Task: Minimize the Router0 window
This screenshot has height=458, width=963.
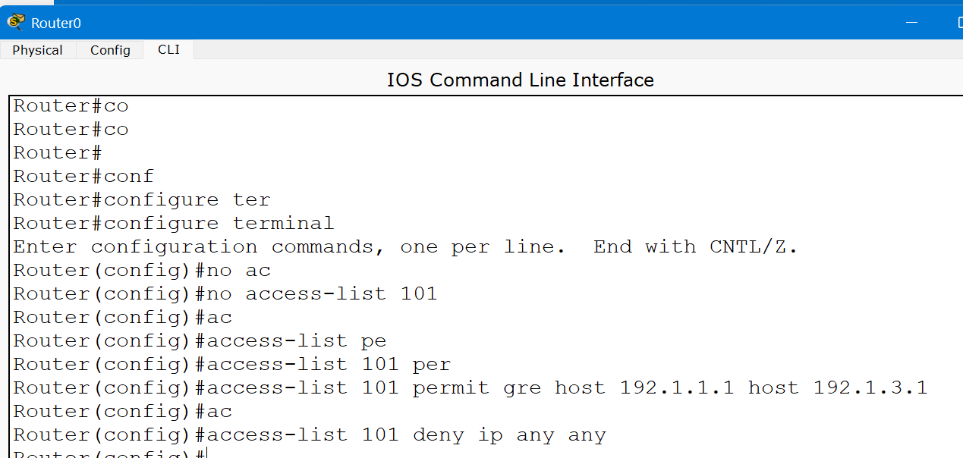Action: [x=911, y=23]
